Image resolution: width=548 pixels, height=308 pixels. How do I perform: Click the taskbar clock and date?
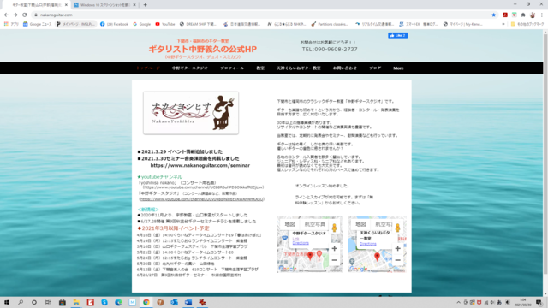(523, 302)
